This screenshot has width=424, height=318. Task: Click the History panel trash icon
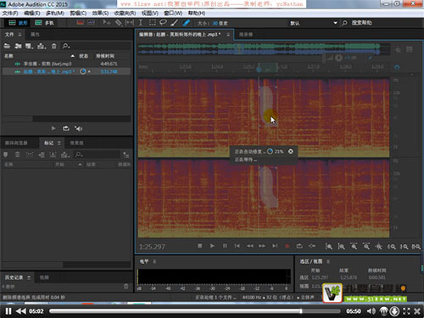pyautogui.click(x=126, y=287)
